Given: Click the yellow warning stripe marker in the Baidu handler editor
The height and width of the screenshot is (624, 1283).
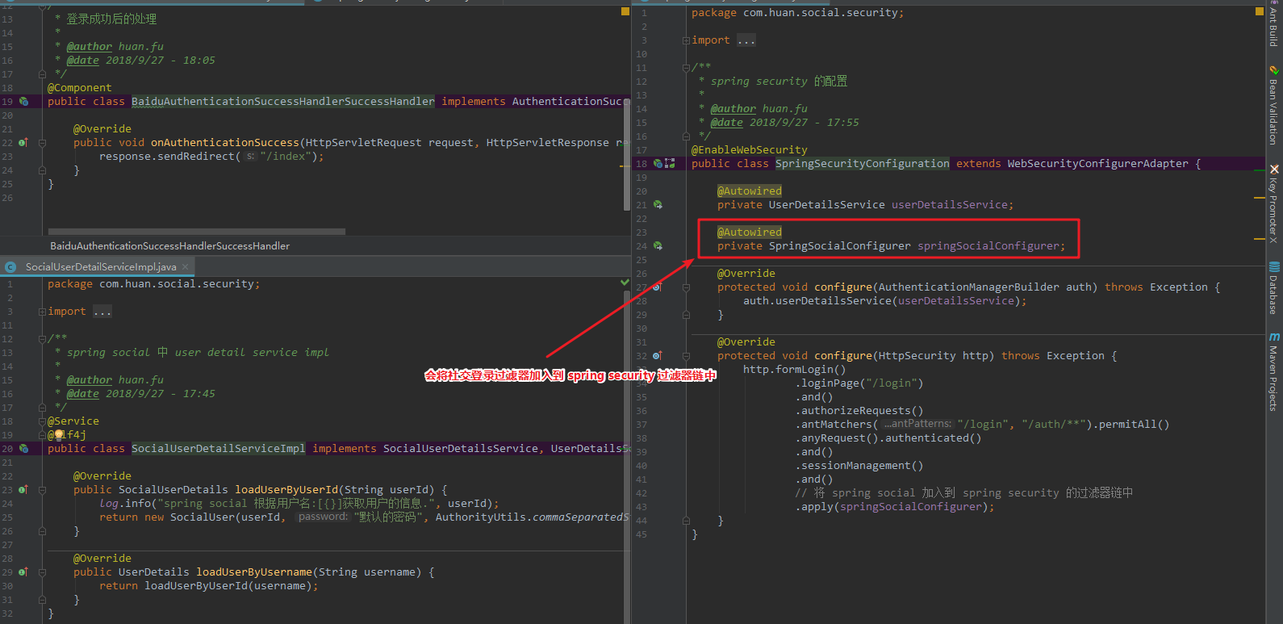Looking at the screenshot, I should [x=623, y=166].
